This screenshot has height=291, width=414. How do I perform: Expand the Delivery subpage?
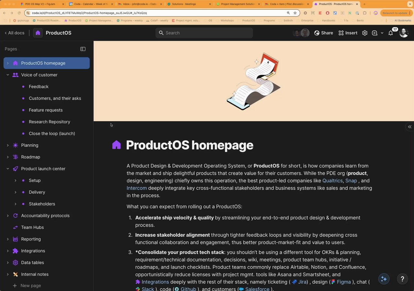coord(15,192)
